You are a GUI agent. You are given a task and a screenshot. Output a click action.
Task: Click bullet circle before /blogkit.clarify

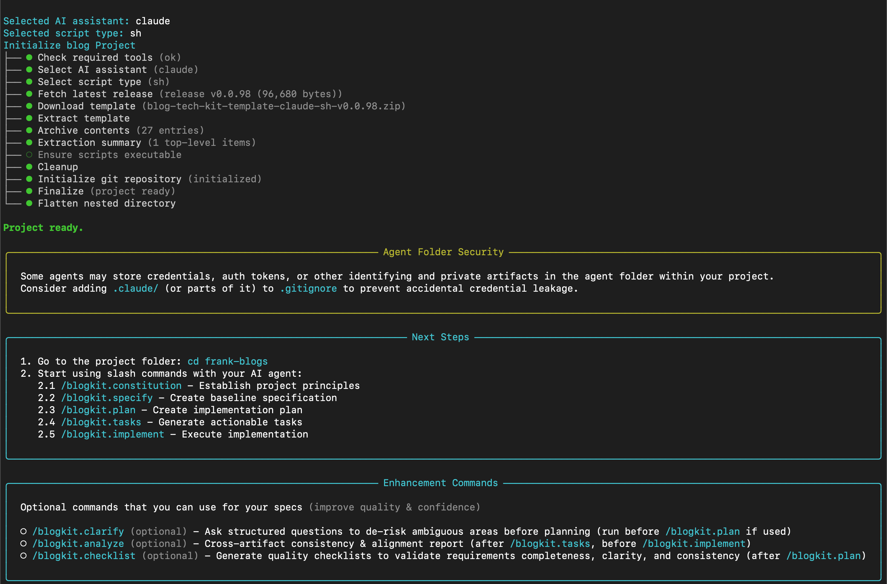pyautogui.click(x=23, y=531)
